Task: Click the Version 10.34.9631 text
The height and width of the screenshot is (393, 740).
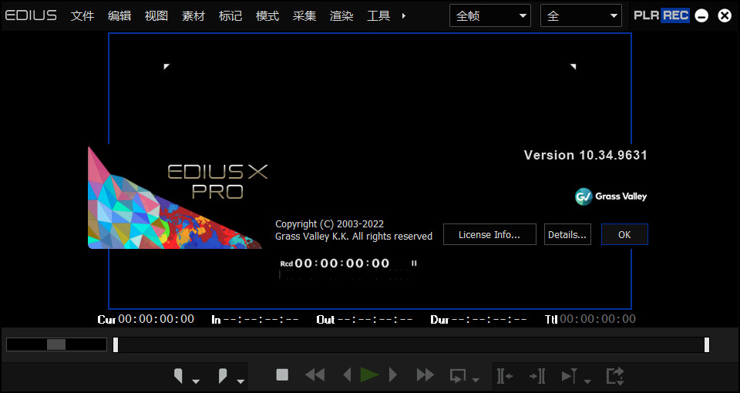Action: [x=586, y=155]
